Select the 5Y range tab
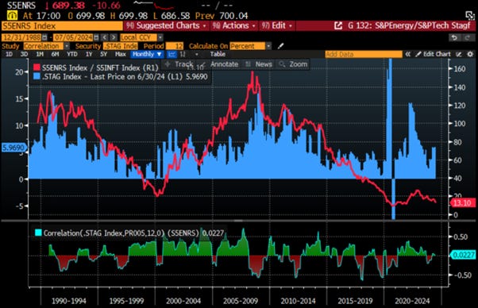 pyautogui.click(x=104, y=54)
